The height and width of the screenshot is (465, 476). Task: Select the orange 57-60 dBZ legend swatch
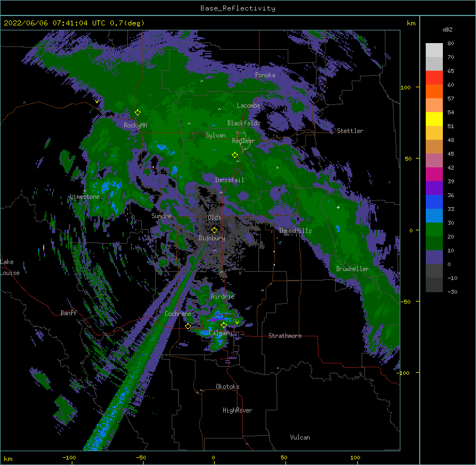(434, 91)
